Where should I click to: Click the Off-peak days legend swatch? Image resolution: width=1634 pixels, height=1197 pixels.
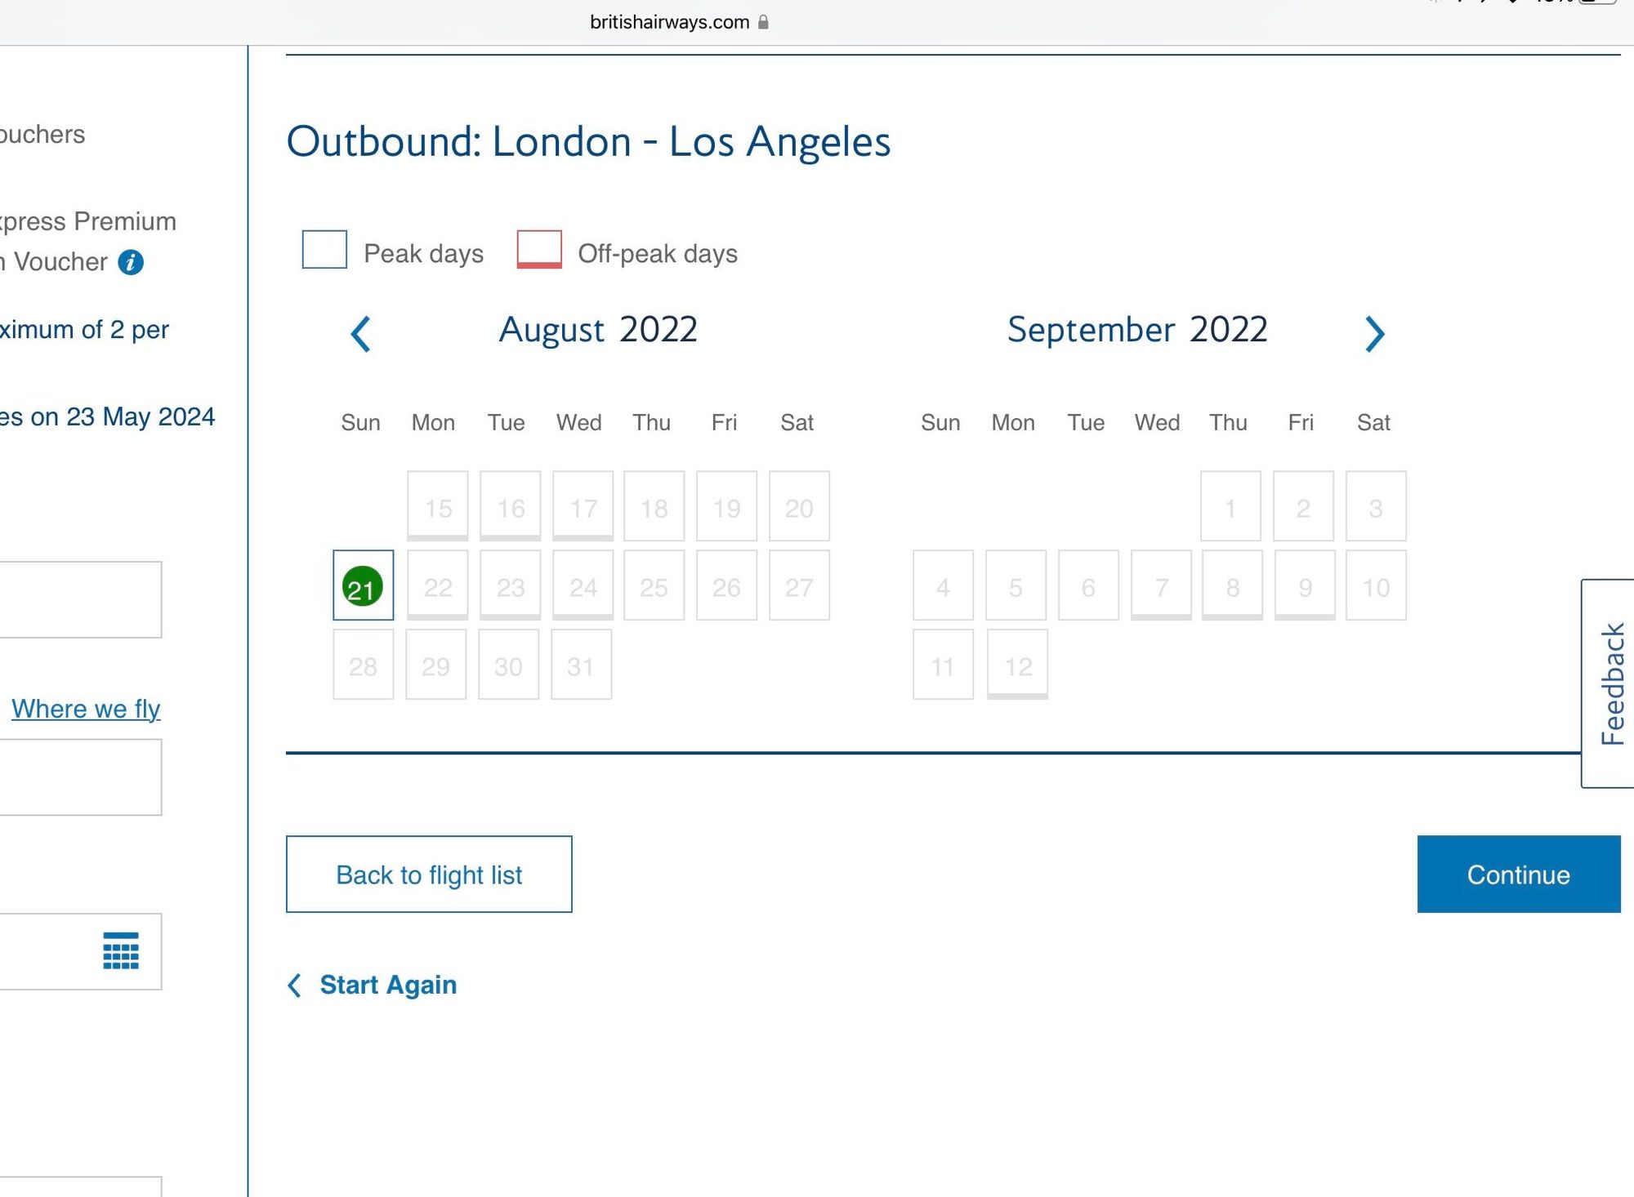point(539,249)
